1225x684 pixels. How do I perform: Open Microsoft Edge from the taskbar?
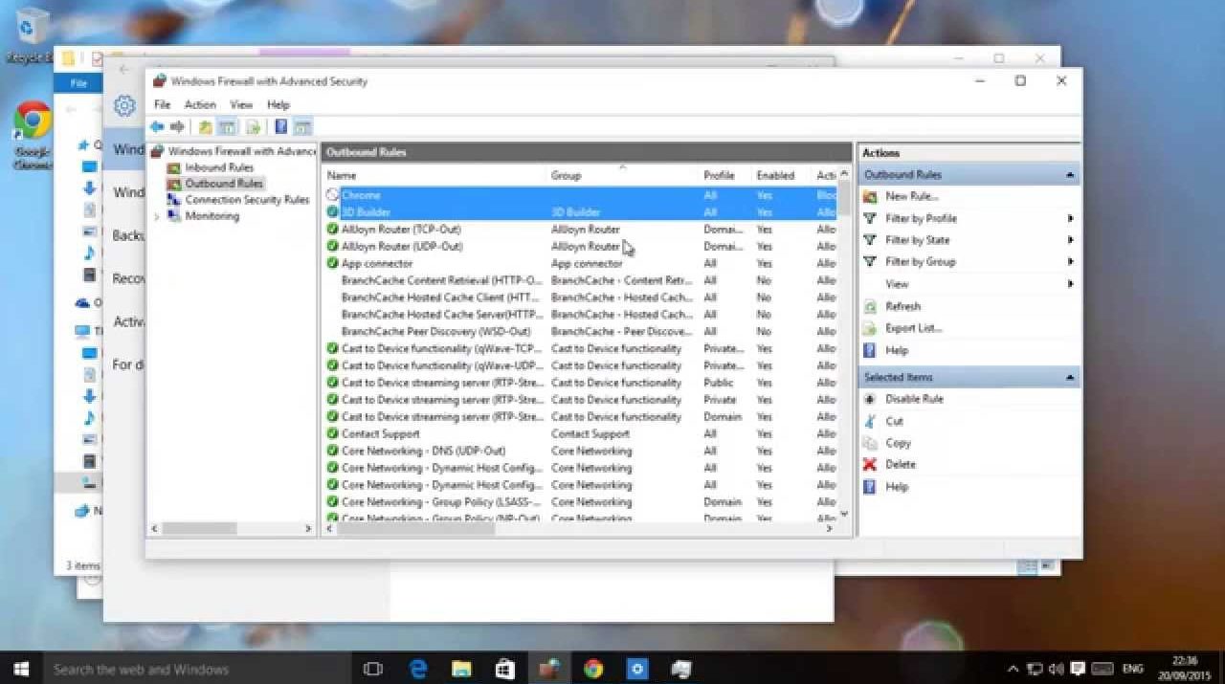[x=418, y=669]
